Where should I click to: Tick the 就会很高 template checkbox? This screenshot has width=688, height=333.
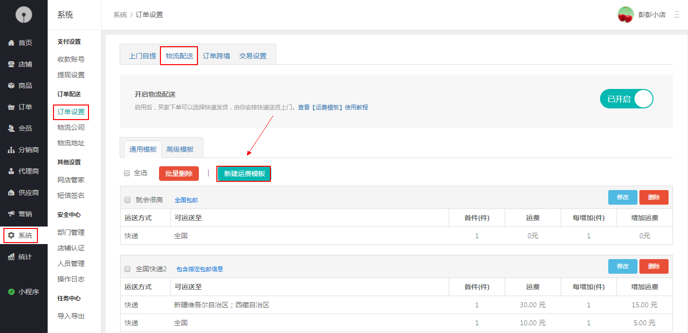coord(127,200)
